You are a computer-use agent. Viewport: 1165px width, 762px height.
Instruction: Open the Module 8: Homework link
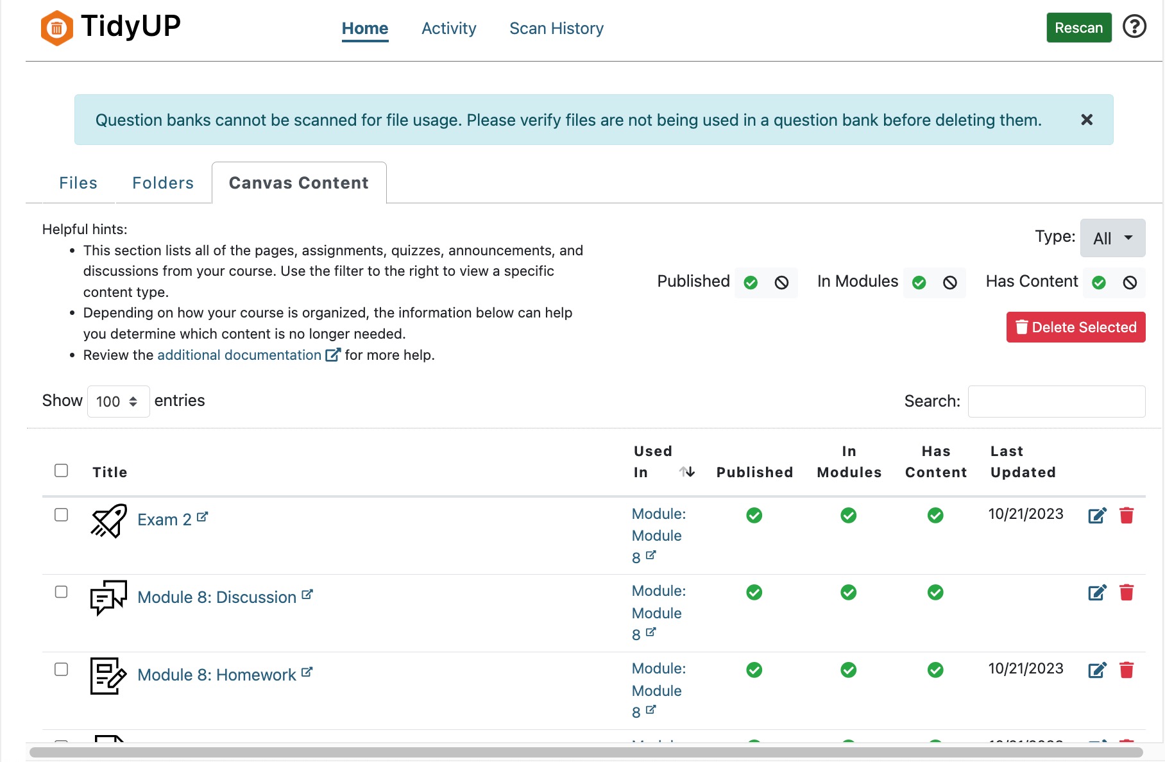pyautogui.click(x=225, y=675)
